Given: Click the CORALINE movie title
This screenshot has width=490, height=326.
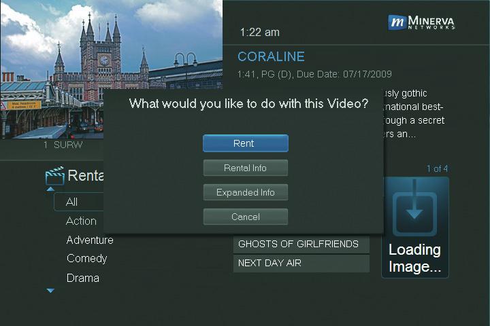Looking at the screenshot, I should click(x=271, y=57).
